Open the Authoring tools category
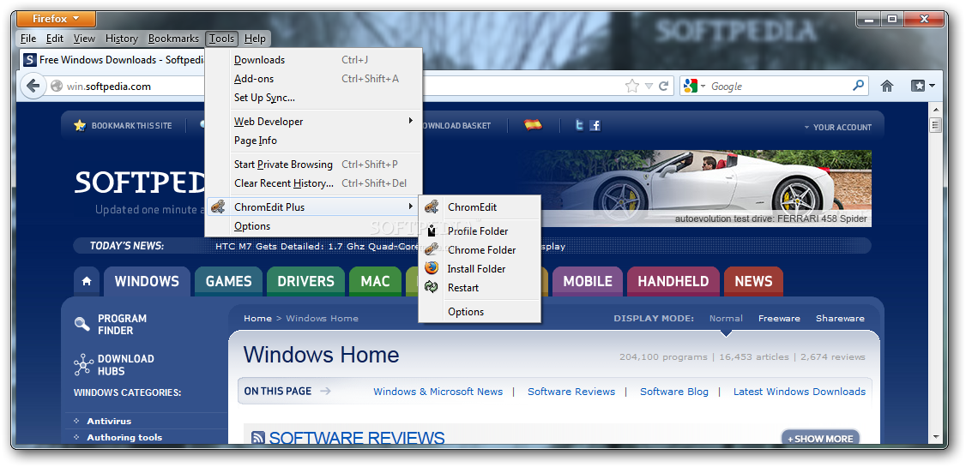This screenshot has width=966, height=467. [124, 437]
